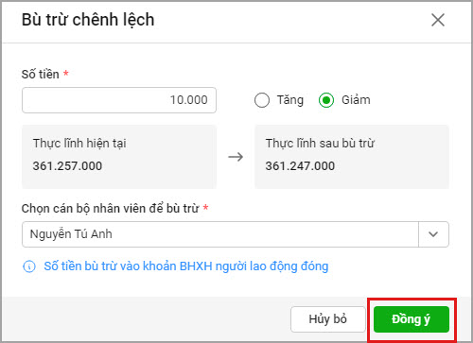Screen dimensions: 473x343
Task: Click the Tăng option label
Action: click(x=290, y=100)
